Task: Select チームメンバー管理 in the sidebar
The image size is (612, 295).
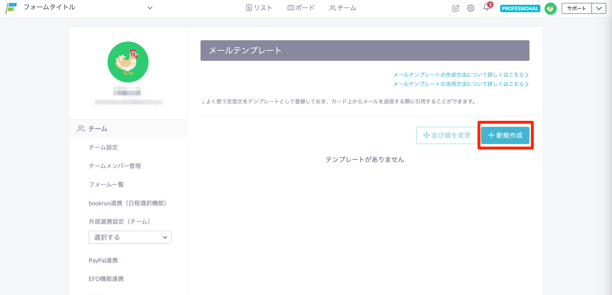Action: coord(115,166)
